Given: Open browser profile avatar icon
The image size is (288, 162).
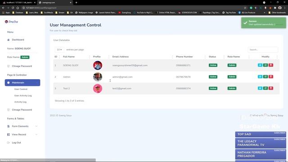Looking at the screenshot, I should (x=280, y=8).
